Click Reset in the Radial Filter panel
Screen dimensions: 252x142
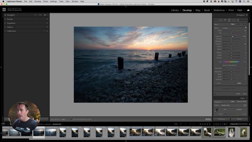238,94
